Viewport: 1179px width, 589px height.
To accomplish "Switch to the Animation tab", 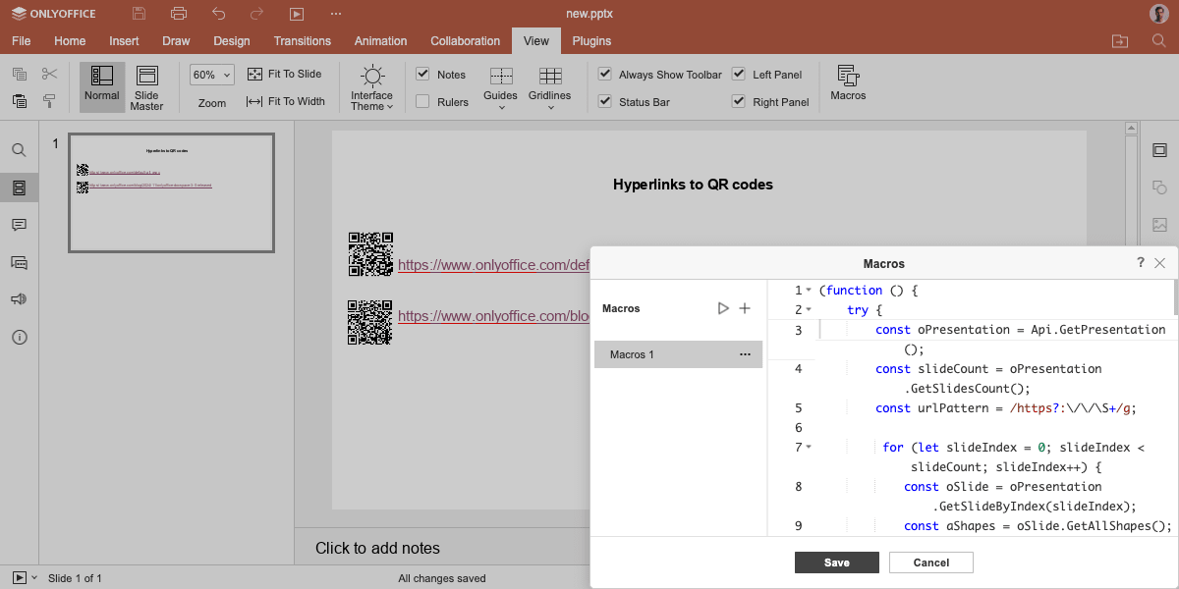I will coord(380,41).
